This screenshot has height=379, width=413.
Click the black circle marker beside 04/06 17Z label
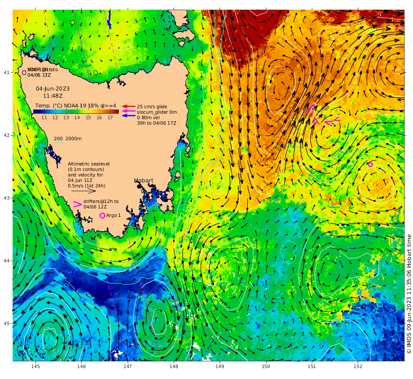tap(24, 72)
